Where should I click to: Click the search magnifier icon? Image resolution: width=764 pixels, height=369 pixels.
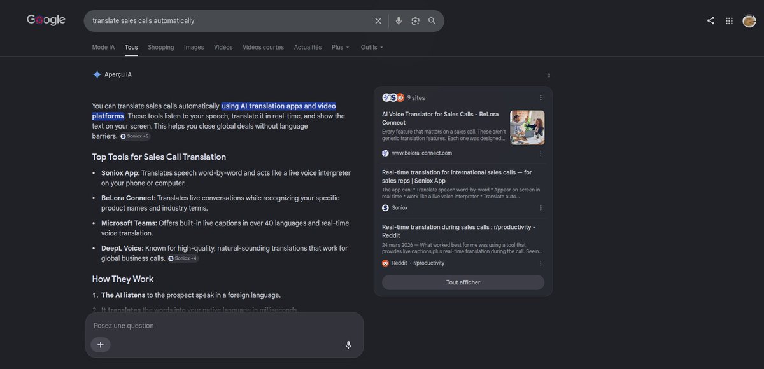click(432, 21)
